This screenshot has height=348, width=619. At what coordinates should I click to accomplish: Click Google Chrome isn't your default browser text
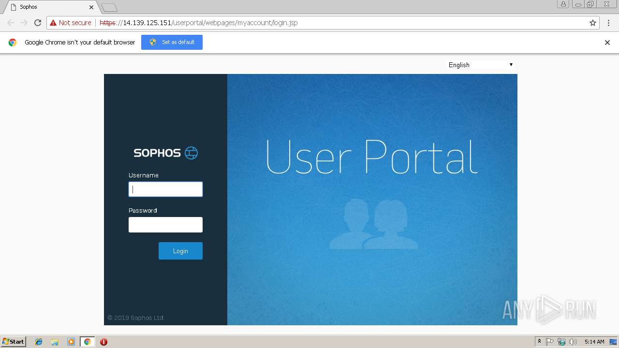pyautogui.click(x=80, y=43)
